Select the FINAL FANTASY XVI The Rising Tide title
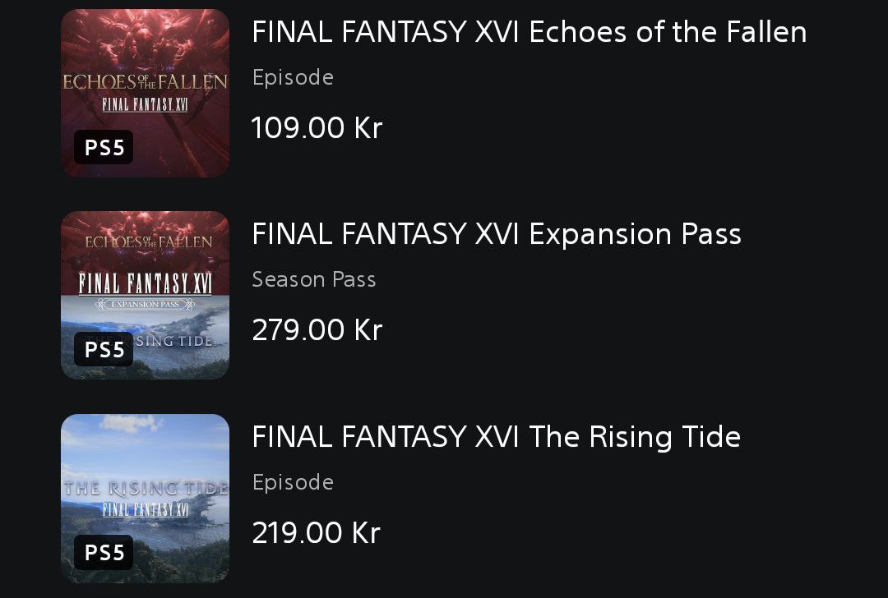This screenshot has height=598, width=888. (x=496, y=437)
